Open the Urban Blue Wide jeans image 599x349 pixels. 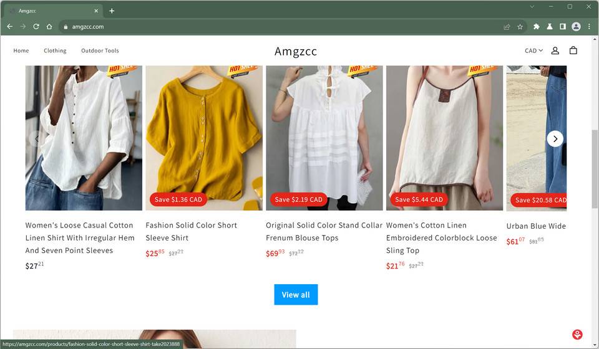(x=537, y=138)
